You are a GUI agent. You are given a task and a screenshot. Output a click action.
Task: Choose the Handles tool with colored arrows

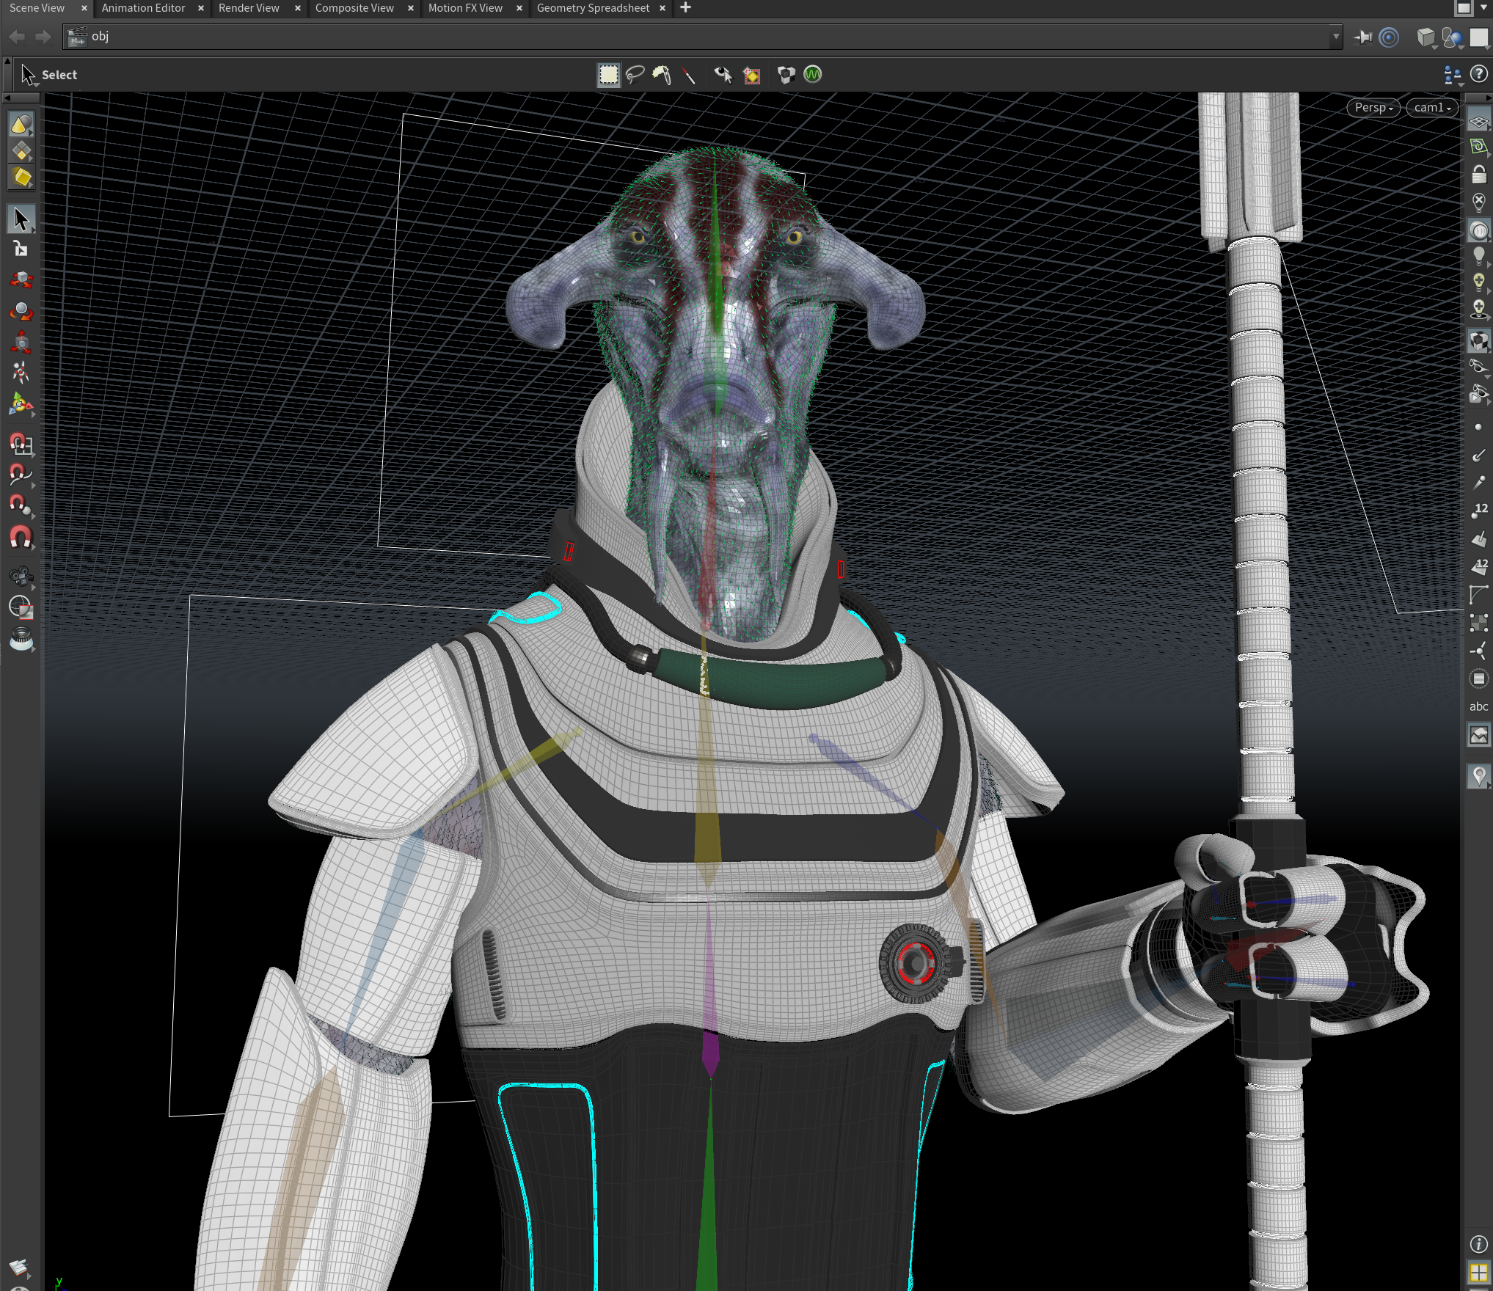coord(21,404)
